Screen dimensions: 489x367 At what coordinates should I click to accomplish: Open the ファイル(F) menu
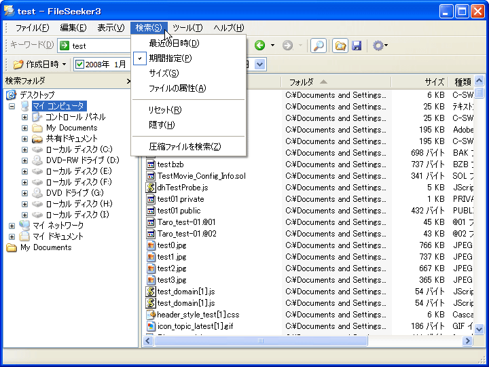pos(32,28)
